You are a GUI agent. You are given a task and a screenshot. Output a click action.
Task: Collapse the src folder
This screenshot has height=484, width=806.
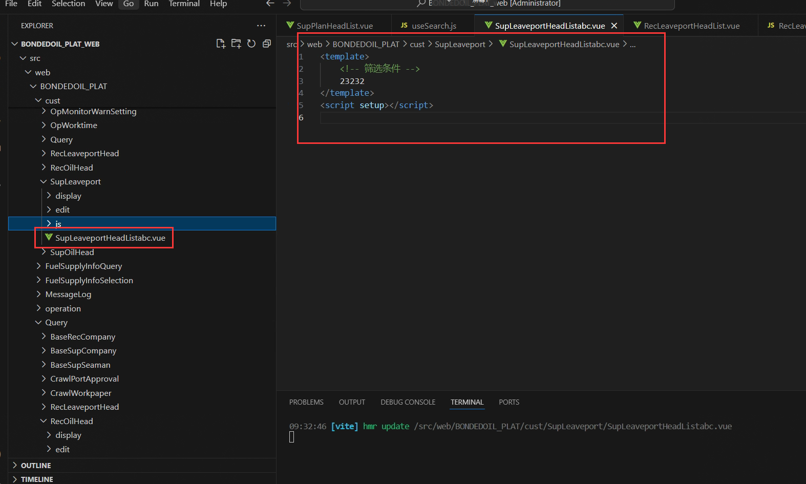142,58
